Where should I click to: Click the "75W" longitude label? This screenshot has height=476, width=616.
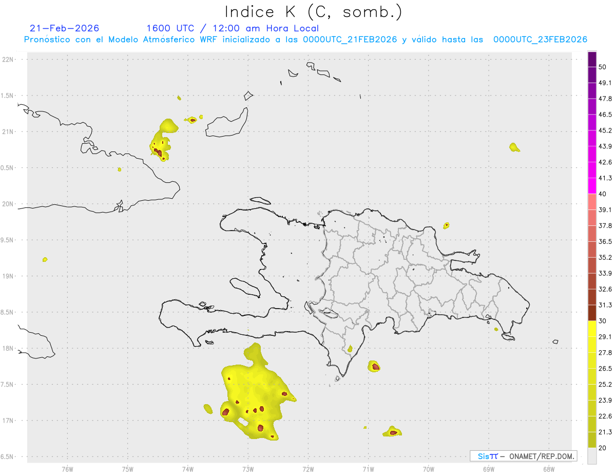(x=127, y=468)
